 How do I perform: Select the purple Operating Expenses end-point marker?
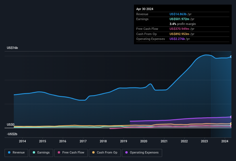[231, 117]
